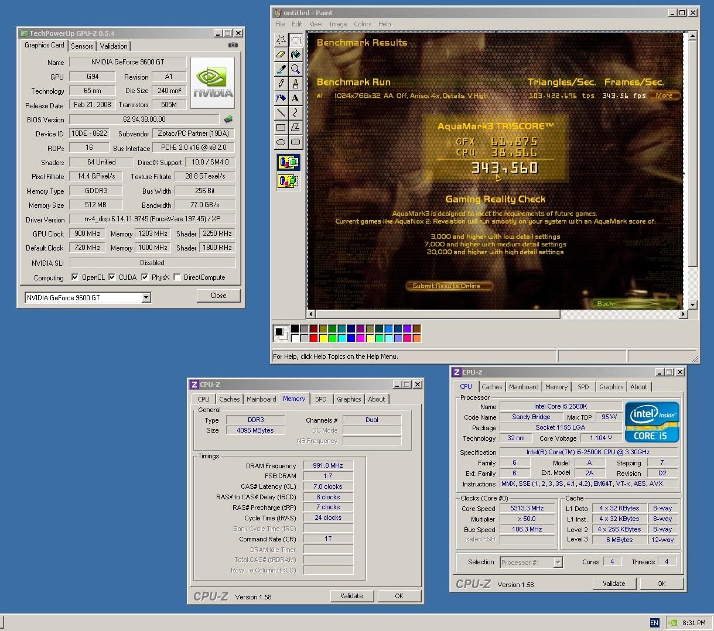
Task: Enable the DirectCompute checkbox in GPU-Z
Action: coord(177,277)
